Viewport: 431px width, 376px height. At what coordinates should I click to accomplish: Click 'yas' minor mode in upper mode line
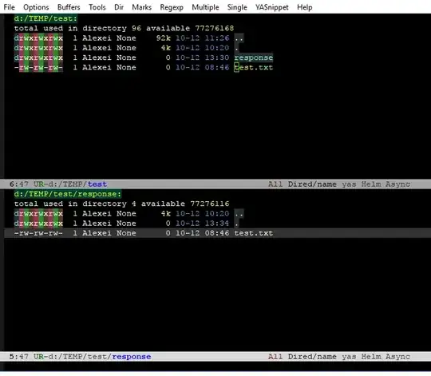pos(349,184)
